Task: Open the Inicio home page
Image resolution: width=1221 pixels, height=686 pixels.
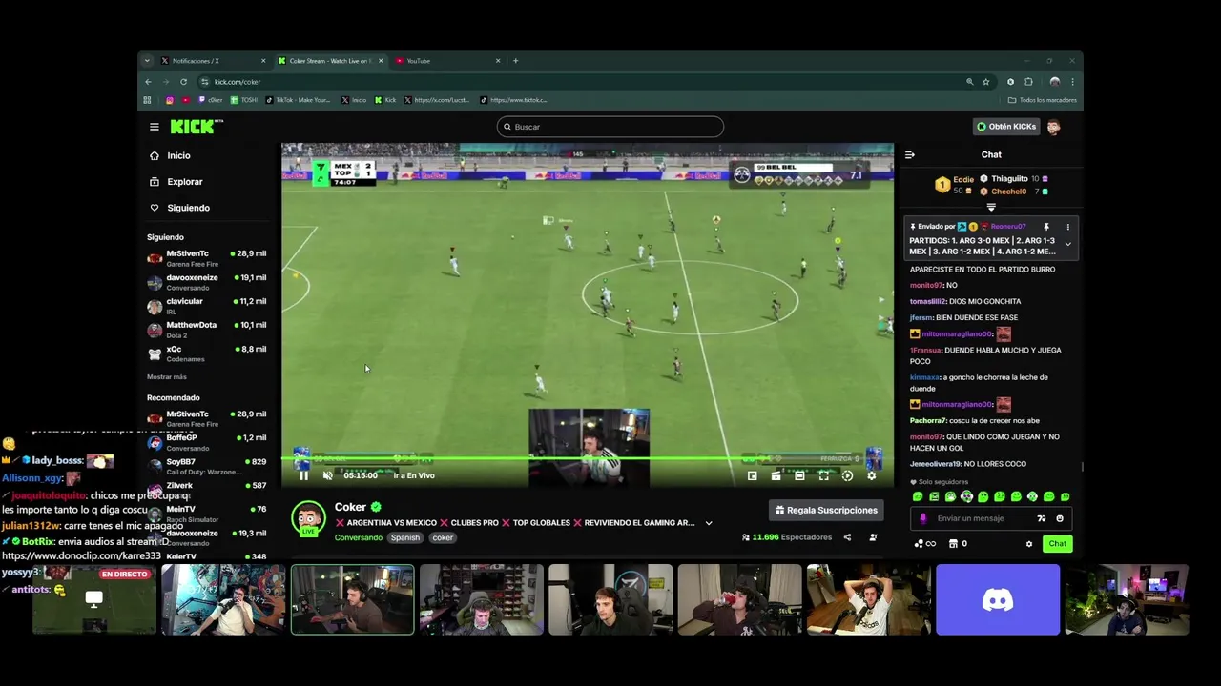Action: point(171,155)
